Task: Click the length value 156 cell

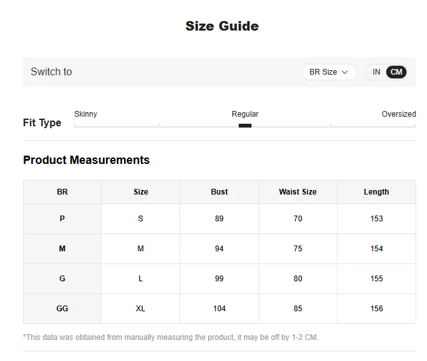Action: [x=376, y=309]
